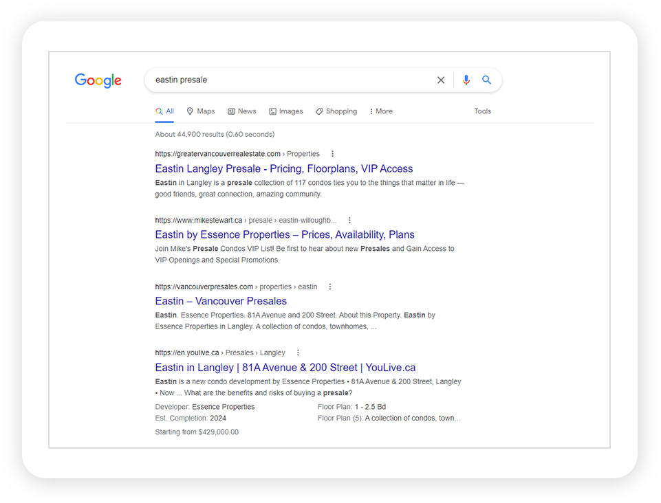Click the Google logo
The width and height of the screenshot is (661, 503).
98,80
